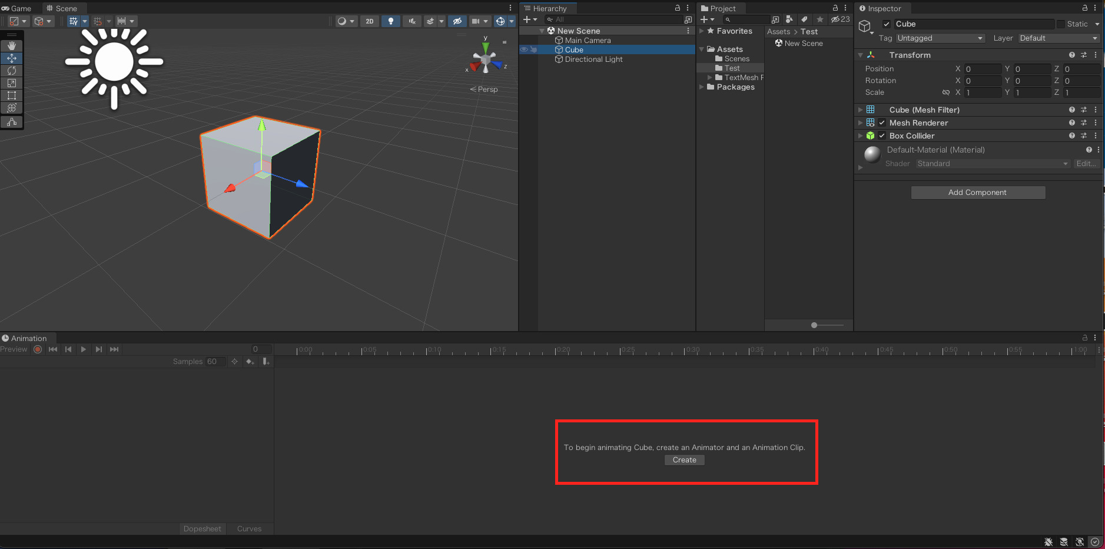Viewport: 1105px width, 549px height.
Task: Open the Layer dropdown in the Inspector
Action: click(1057, 38)
